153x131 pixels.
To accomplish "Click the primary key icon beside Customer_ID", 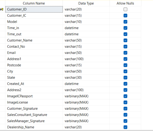I will [x=2, y=9].
